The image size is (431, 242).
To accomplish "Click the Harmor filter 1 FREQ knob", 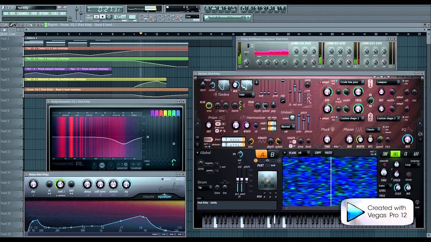I will pyautogui.click(x=358, y=92).
